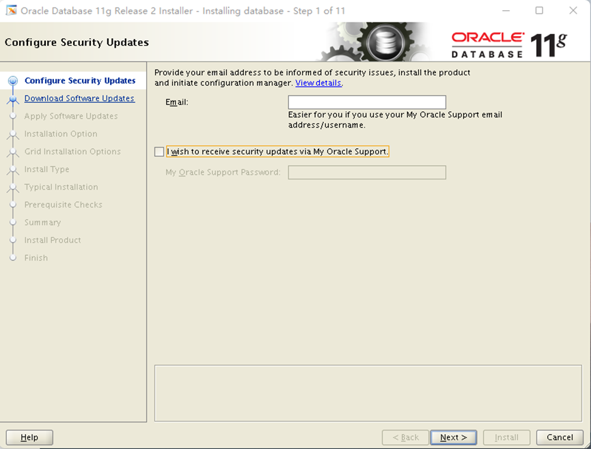Click the message area at the bottom
The height and width of the screenshot is (449, 591).
pos(368,393)
